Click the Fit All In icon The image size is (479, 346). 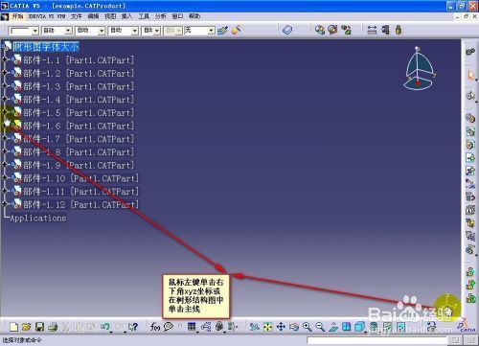(268, 327)
